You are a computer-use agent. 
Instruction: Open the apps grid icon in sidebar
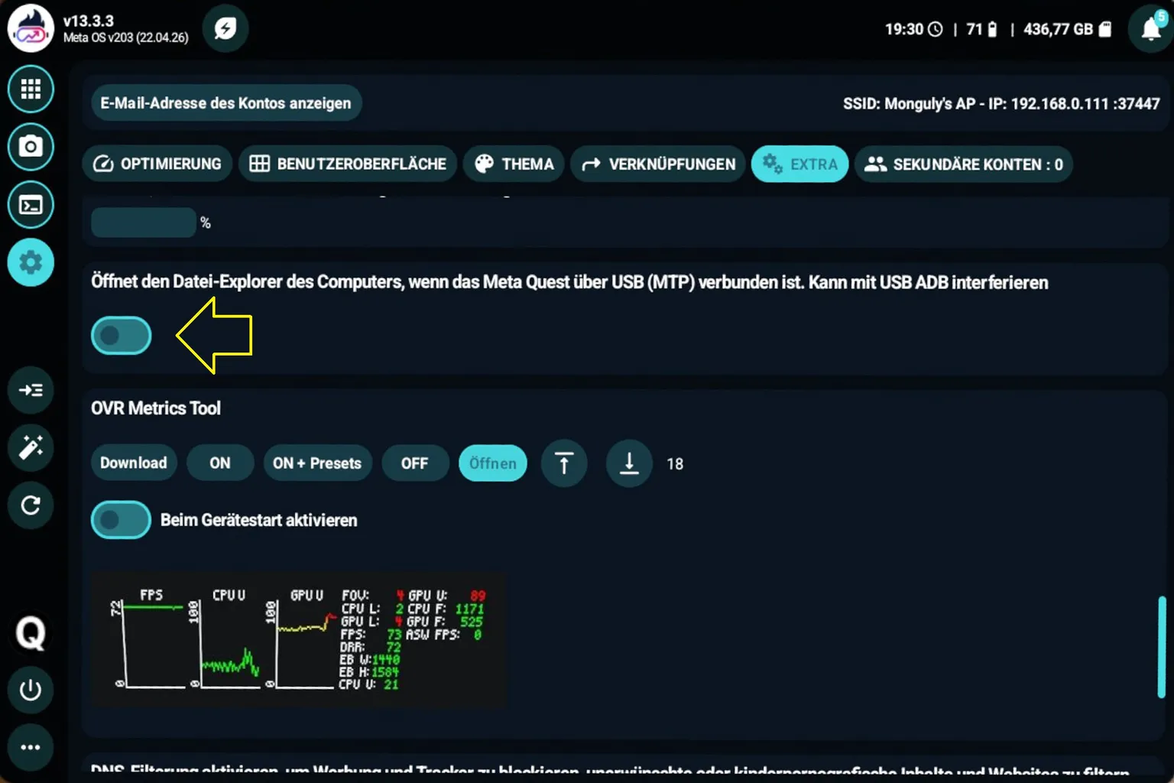coord(31,89)
